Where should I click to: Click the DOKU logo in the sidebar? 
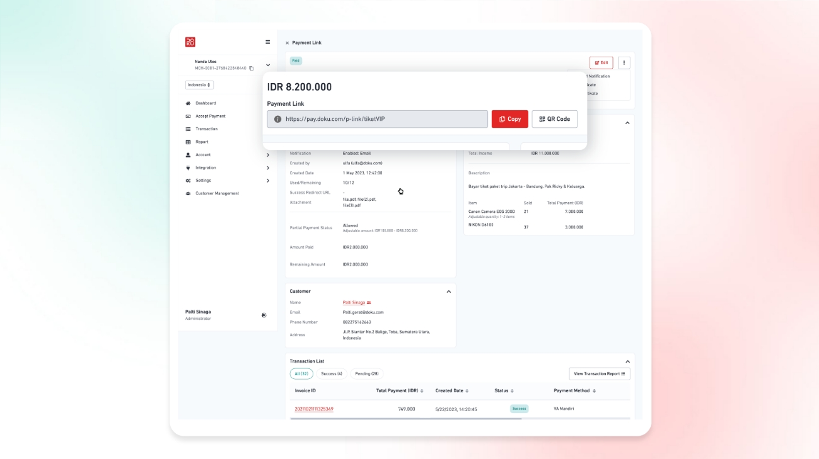[190, 42]
